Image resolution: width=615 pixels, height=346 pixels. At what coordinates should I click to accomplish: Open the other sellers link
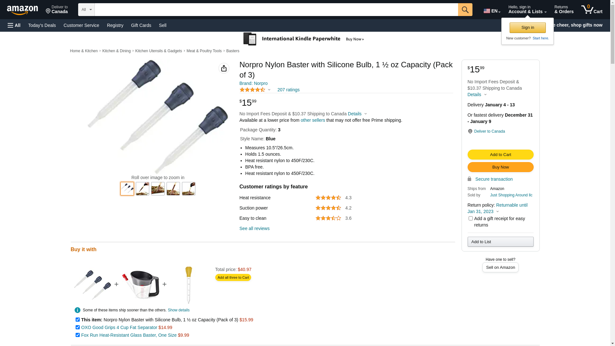313,120
